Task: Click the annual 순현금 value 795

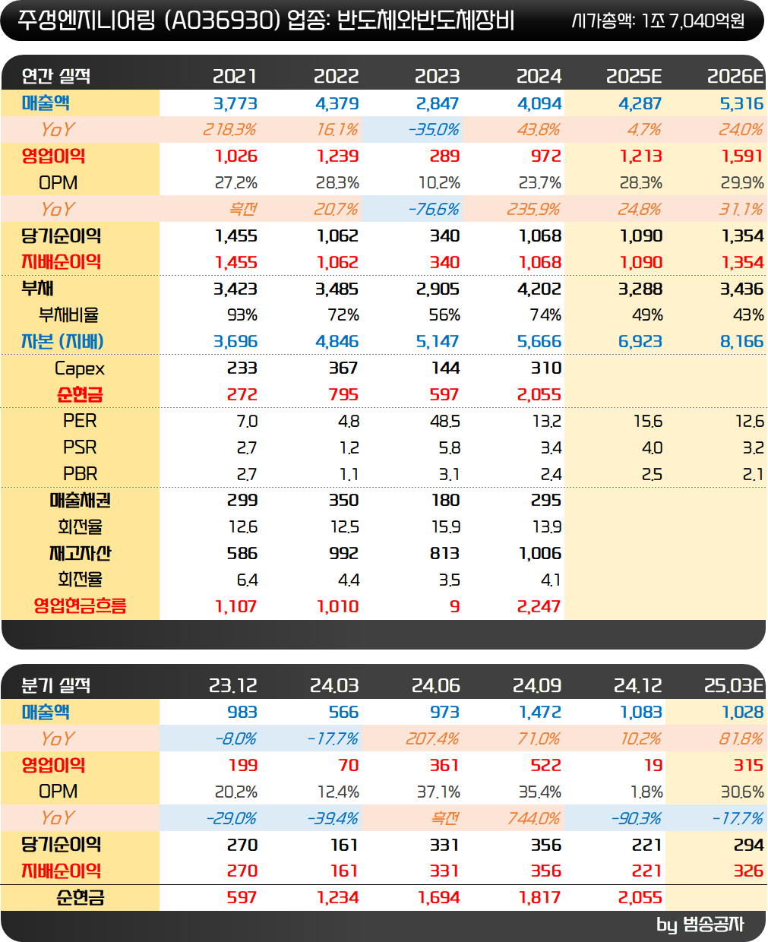Action: click(343, 395)
